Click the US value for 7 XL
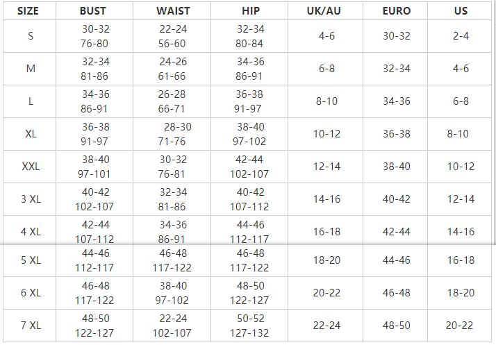 pos(461,326)
